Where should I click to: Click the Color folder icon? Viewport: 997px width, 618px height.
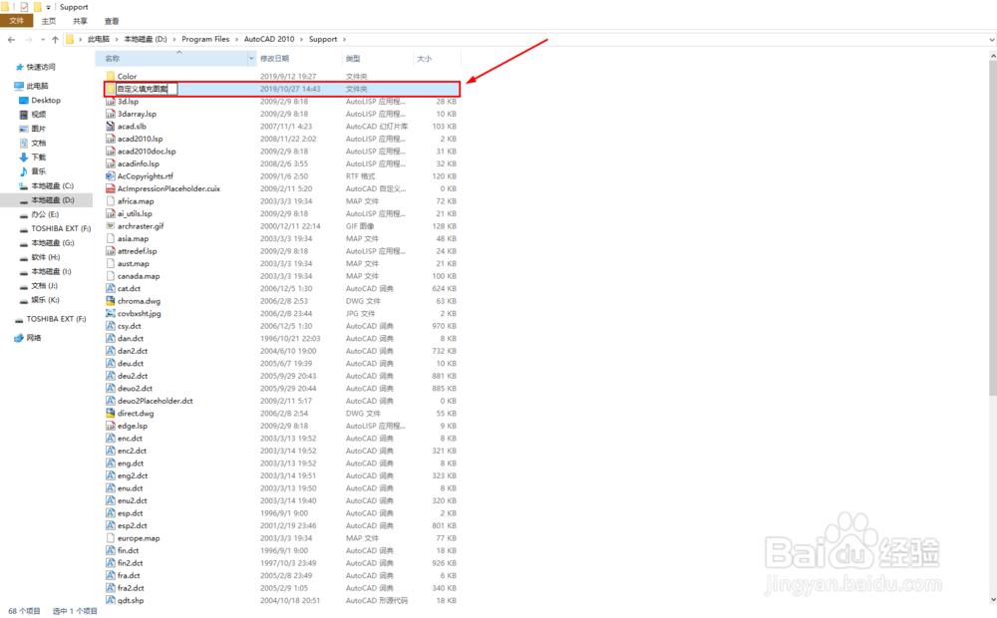(x=111, y=77)
